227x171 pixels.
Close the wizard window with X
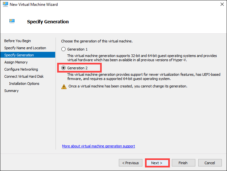[222, 5]
